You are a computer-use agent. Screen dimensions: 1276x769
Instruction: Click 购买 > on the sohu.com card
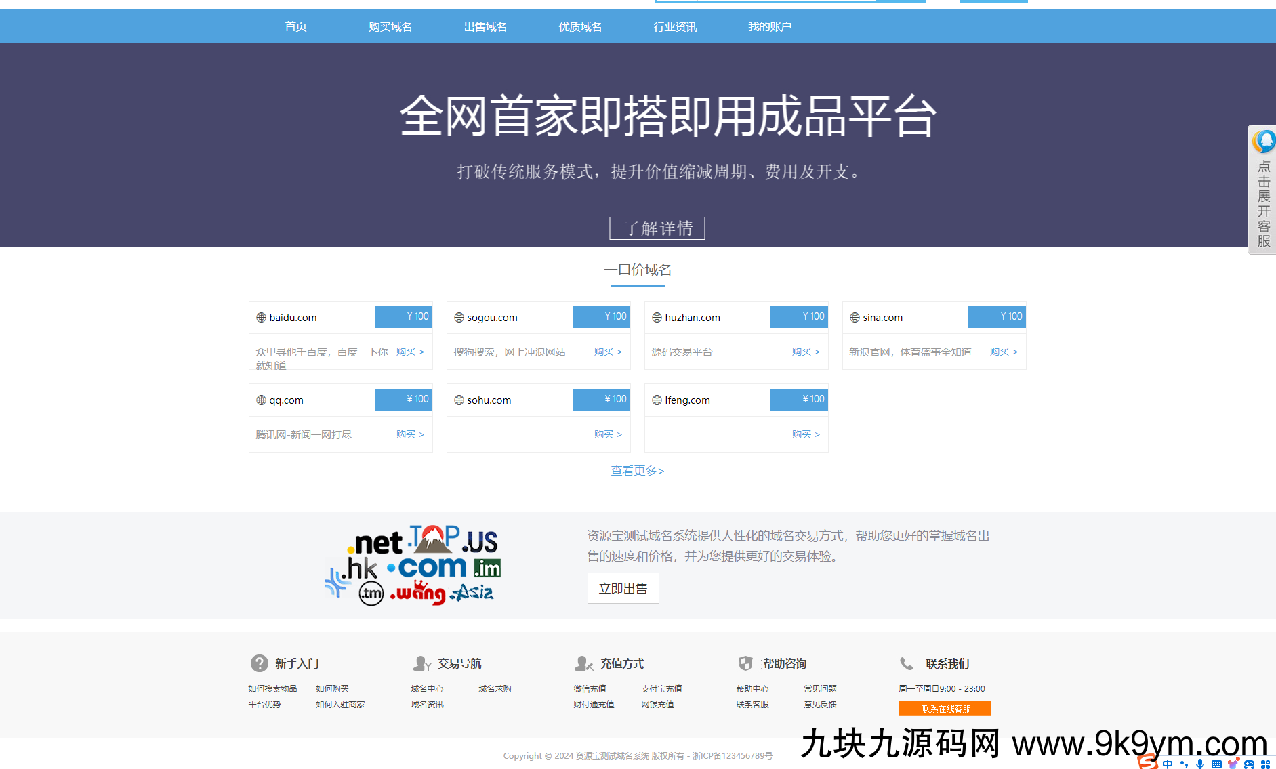click(608, 434)
